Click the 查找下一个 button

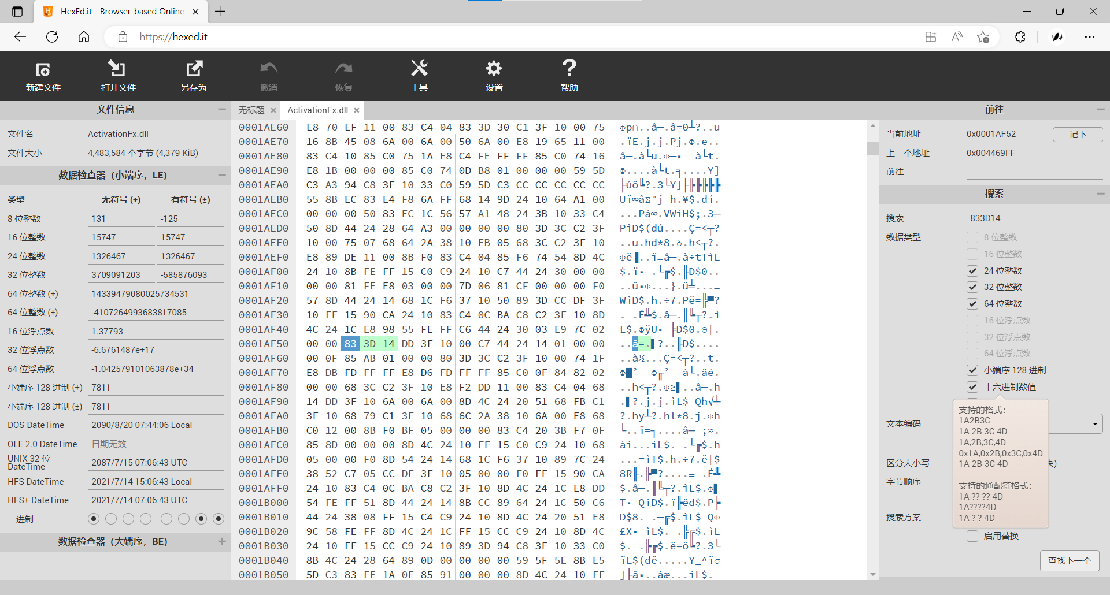1070,561
